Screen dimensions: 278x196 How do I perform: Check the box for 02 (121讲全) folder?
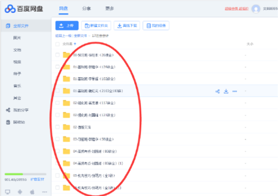point(57,115)
